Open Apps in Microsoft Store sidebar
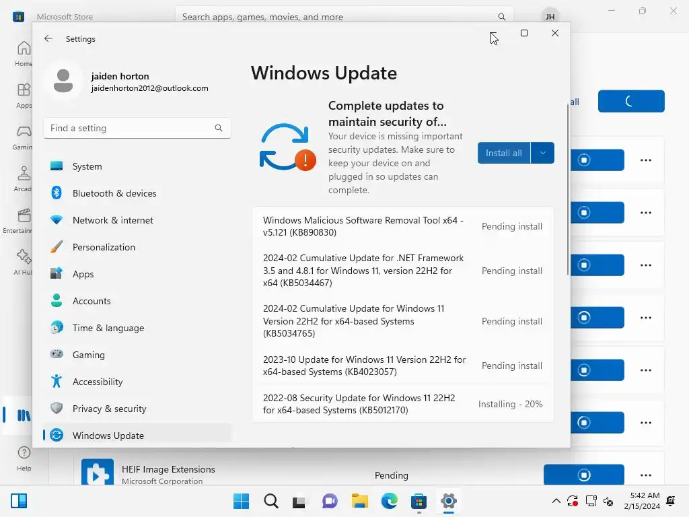 coord(24,96)
